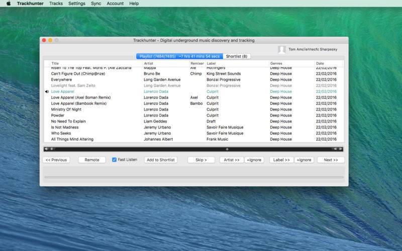Screen dimensions: 402x251
Task: Open the Settings menu
Action: click(77, 4)
